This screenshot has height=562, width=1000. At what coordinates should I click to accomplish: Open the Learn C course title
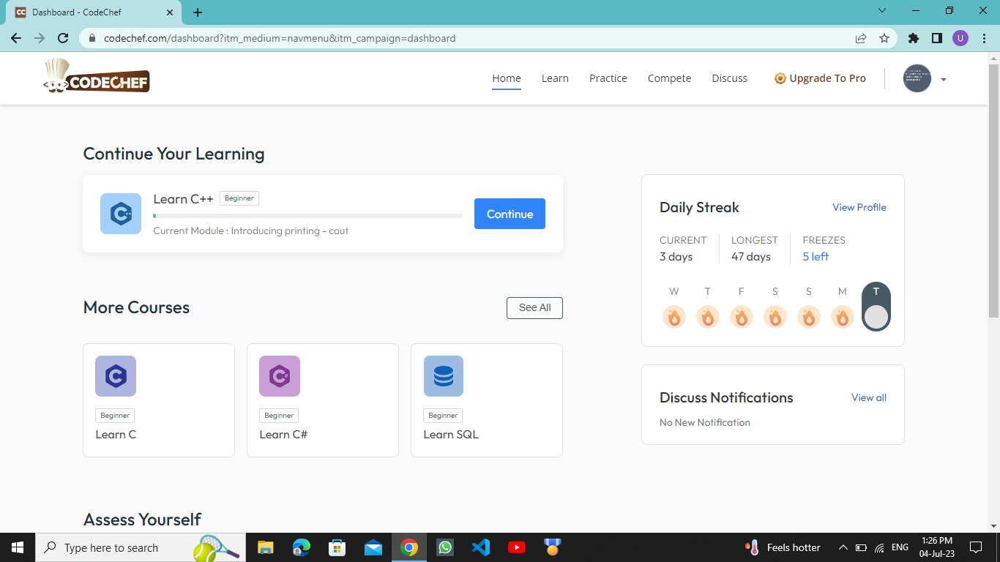click(x=116, y=434)
